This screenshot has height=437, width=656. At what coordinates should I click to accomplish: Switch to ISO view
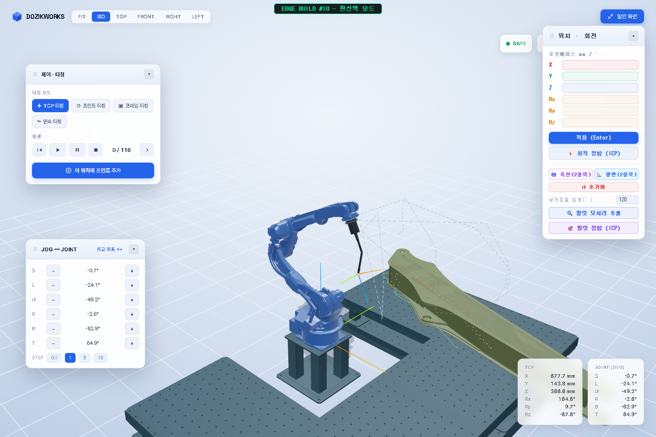pos(101,17)
